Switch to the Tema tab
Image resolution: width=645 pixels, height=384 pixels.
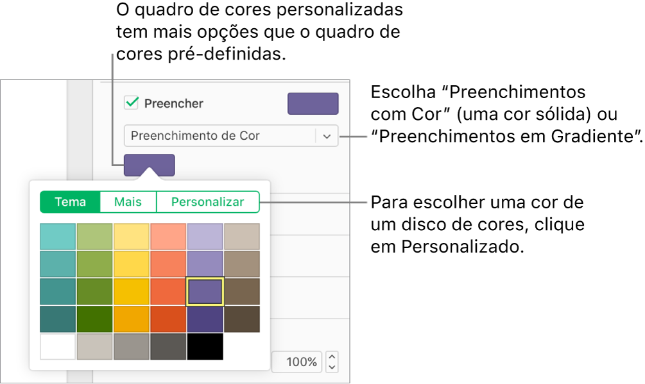pyautogui.click(x=70, y=202)
